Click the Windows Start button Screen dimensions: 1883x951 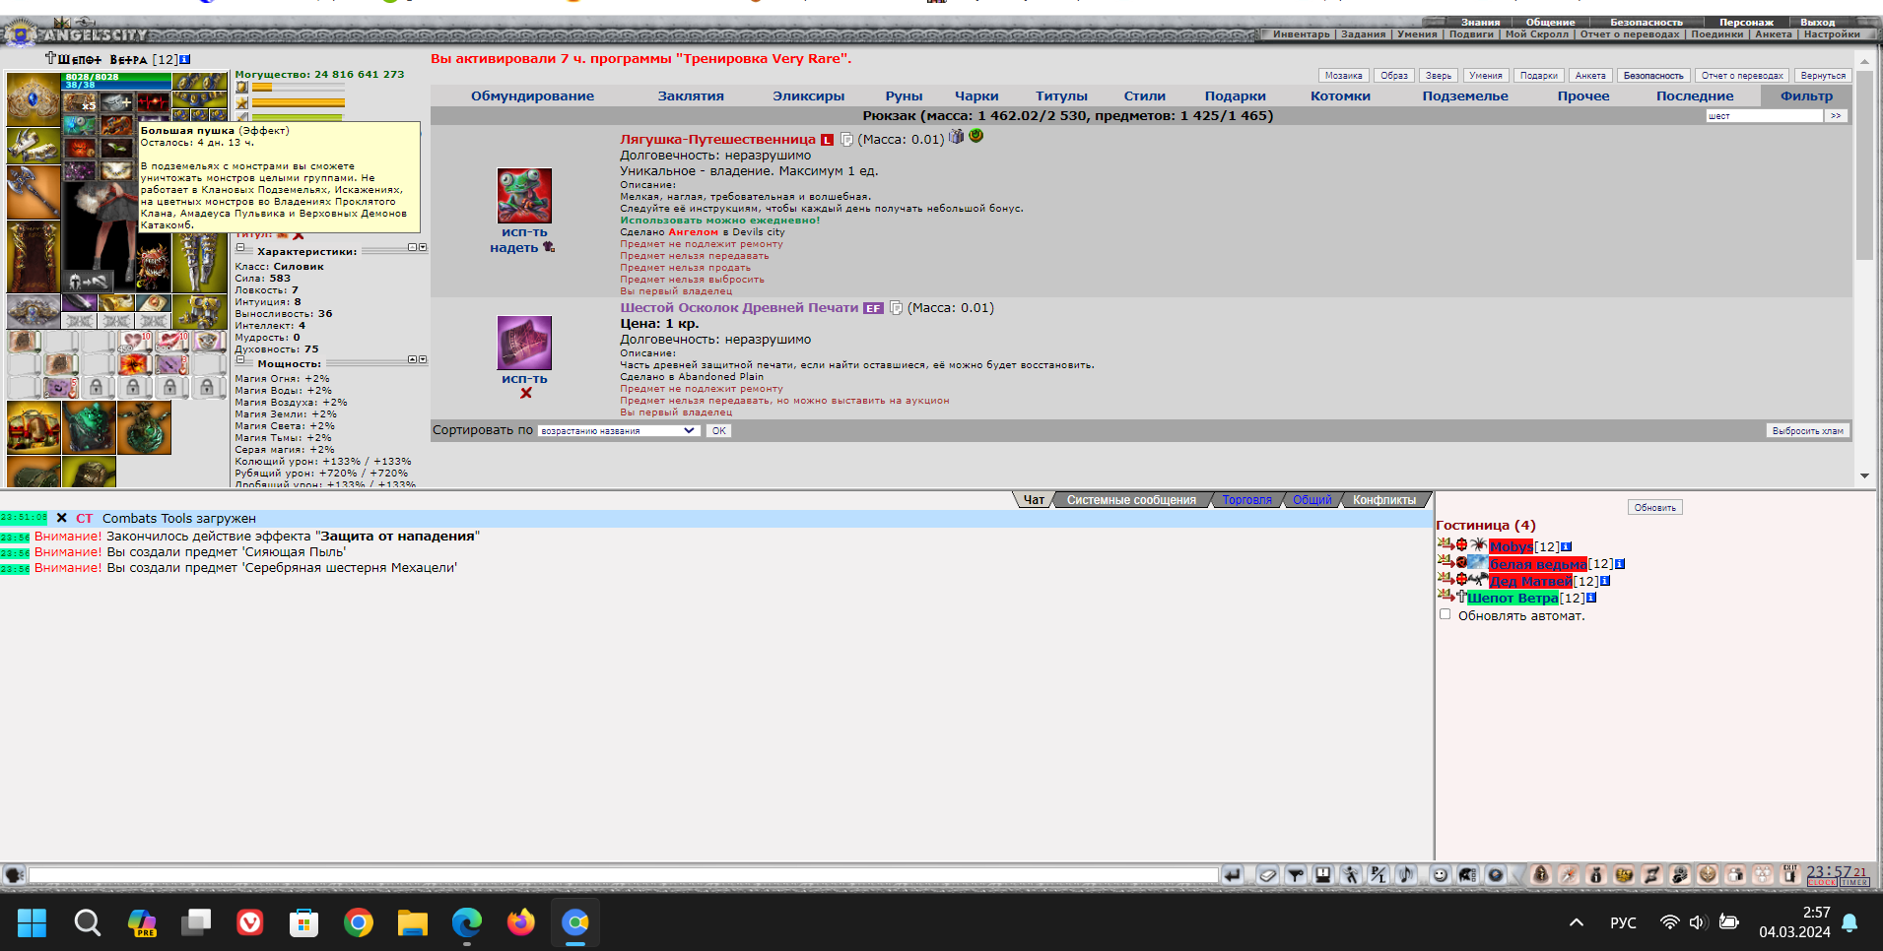(x=33, y=922)
